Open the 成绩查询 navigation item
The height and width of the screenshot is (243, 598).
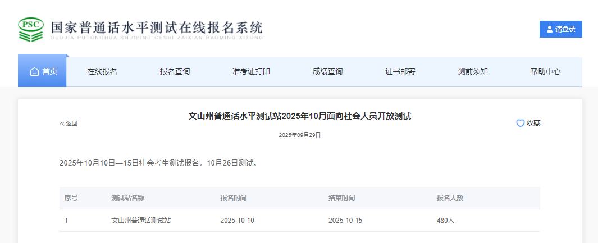click(327, 72)
